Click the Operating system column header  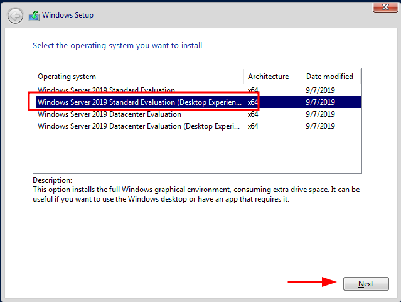(x=138, y=77)
